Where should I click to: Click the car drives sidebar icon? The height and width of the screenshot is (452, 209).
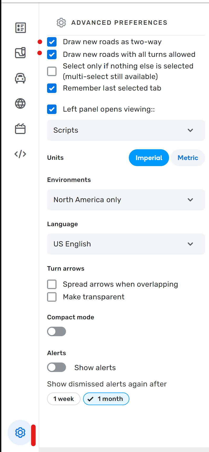pos(21,78)
